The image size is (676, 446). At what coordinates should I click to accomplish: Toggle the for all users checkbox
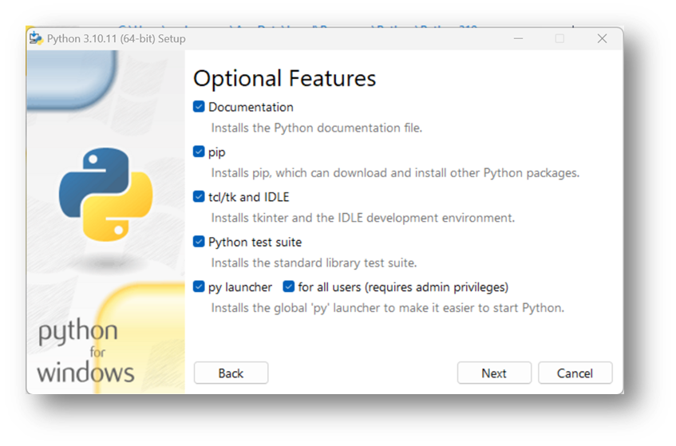pyautogui.click(x=289, y=287)
